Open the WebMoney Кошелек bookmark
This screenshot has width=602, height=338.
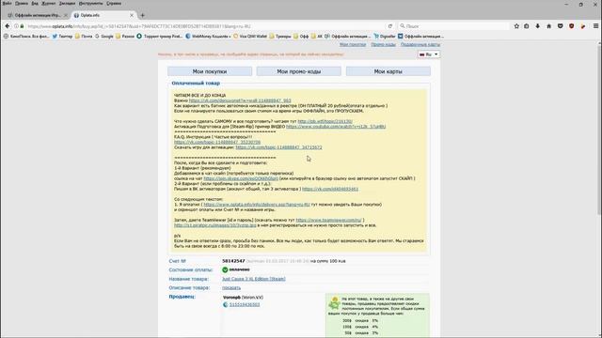[x=208, y=37]
